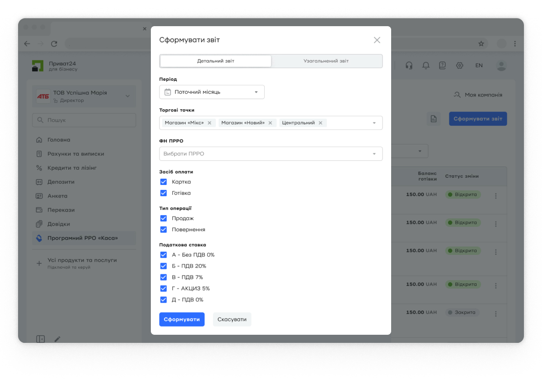Uncheck Б - ПДВ 20% tax rate
The image size is (542, 388).
click(x=164, y=266)
